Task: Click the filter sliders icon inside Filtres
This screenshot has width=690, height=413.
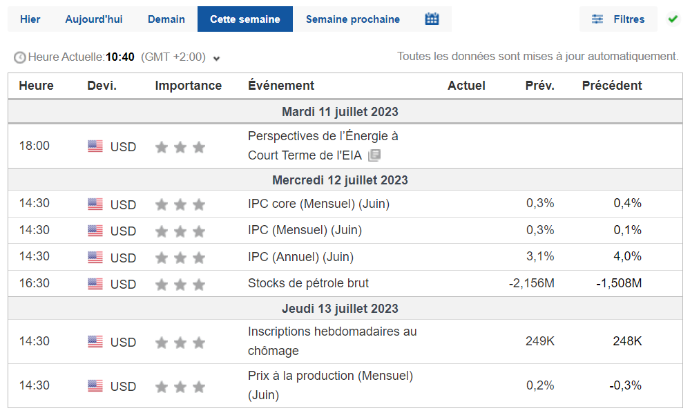Action: pyautogui.click(x=597, y=19)
